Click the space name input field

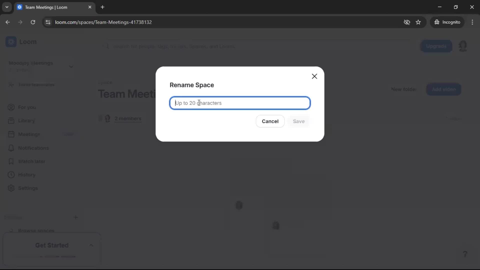click(x=239, y=103)
